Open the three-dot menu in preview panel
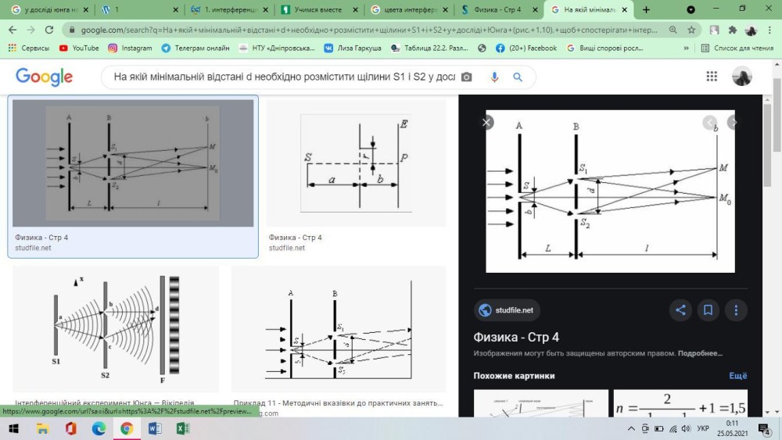The image size is (782, 440). click(736, 310)
